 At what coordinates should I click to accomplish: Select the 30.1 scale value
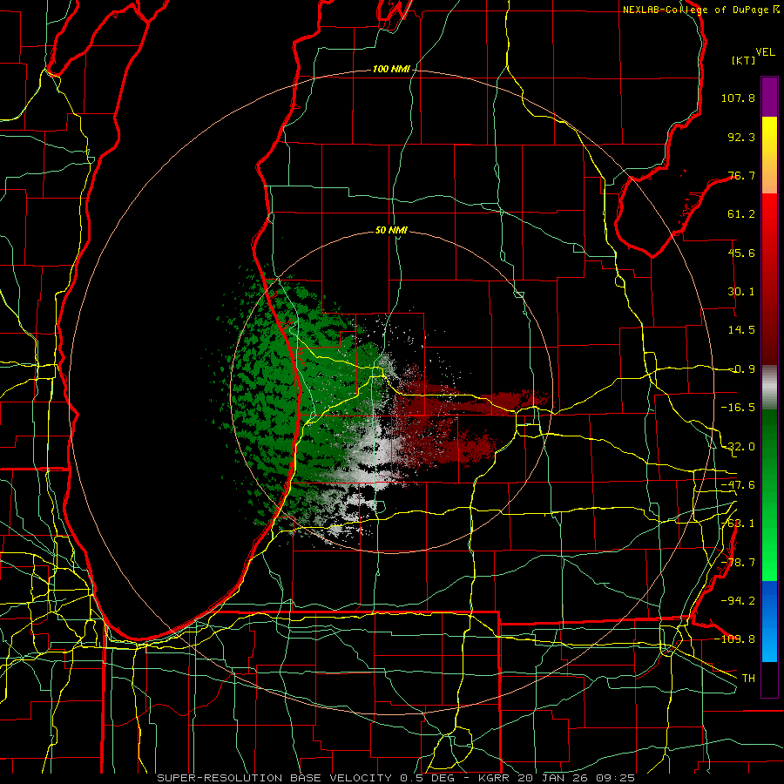(741, 292)
